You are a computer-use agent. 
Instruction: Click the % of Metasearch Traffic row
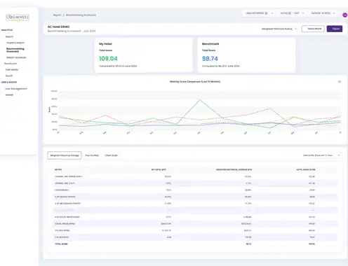click(x=195, y=204)
